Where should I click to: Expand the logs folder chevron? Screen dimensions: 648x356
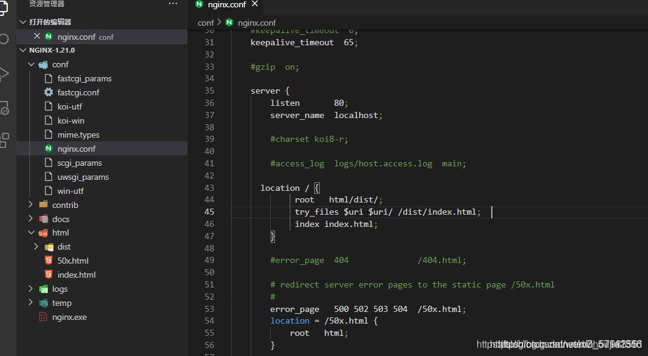31,289
